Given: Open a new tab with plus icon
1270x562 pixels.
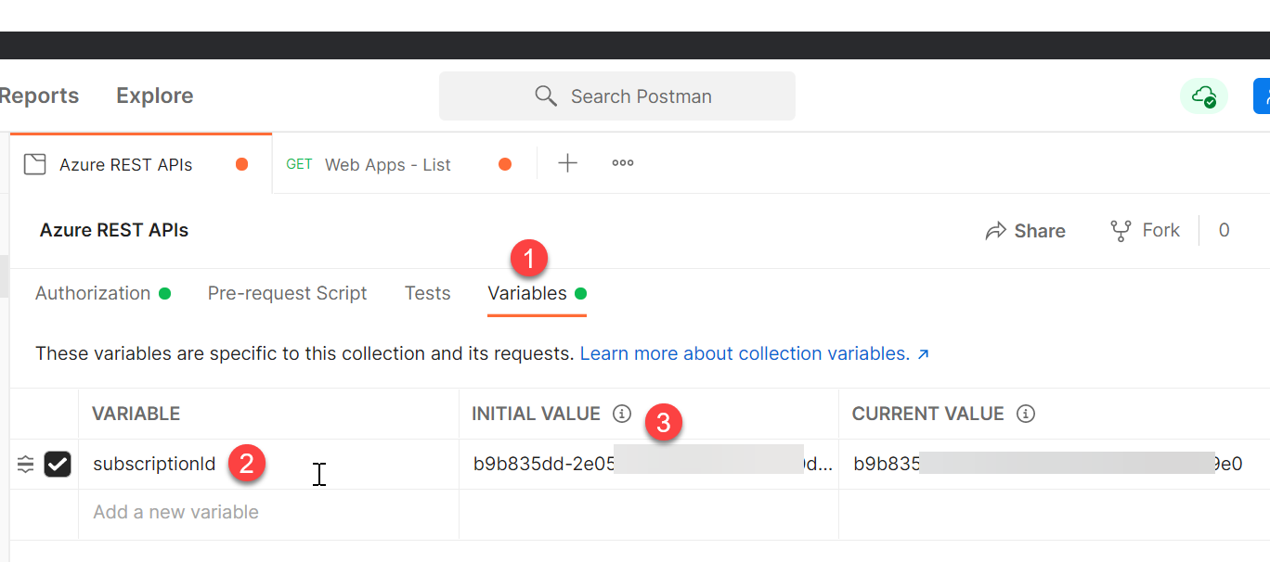Looking at the screenshot, I should [567, 163].
